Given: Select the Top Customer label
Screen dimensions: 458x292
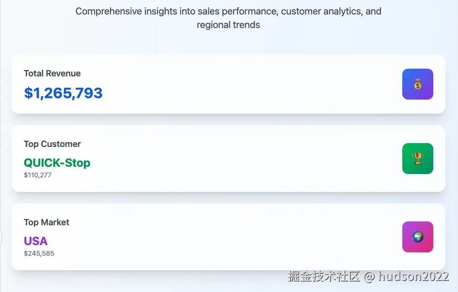Looking at the screenshot, I should pyautogui.click(x=52, y=144).
